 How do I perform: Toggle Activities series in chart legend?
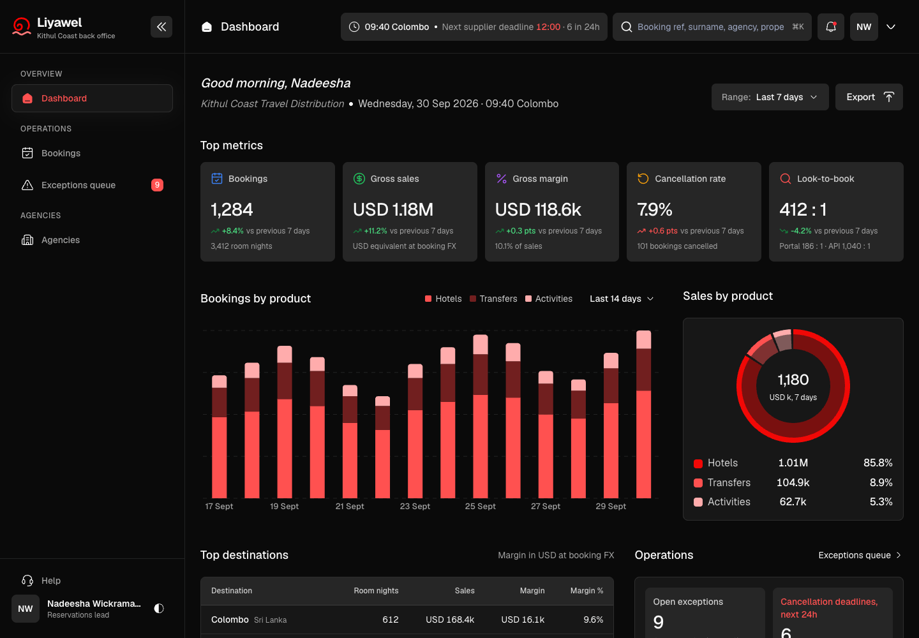click(549, 299)
